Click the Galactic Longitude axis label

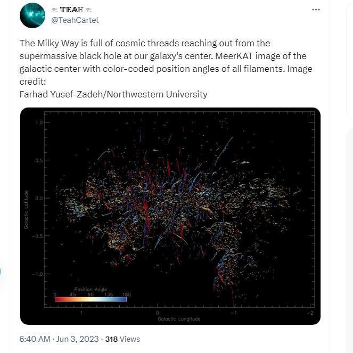pyautogui.click(x=179, y=319)
